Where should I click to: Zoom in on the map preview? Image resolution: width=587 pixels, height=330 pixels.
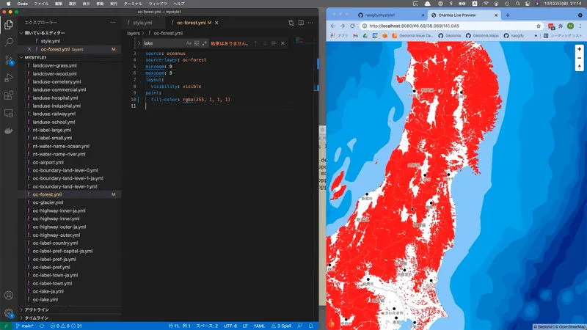pos(579,49)
